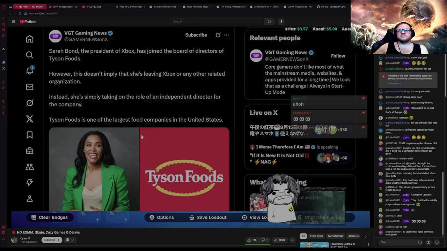This screenshot has width=447, height=251.
Task: Subscribe to the Cyael YouTube channel
Action: pos(52,240)
